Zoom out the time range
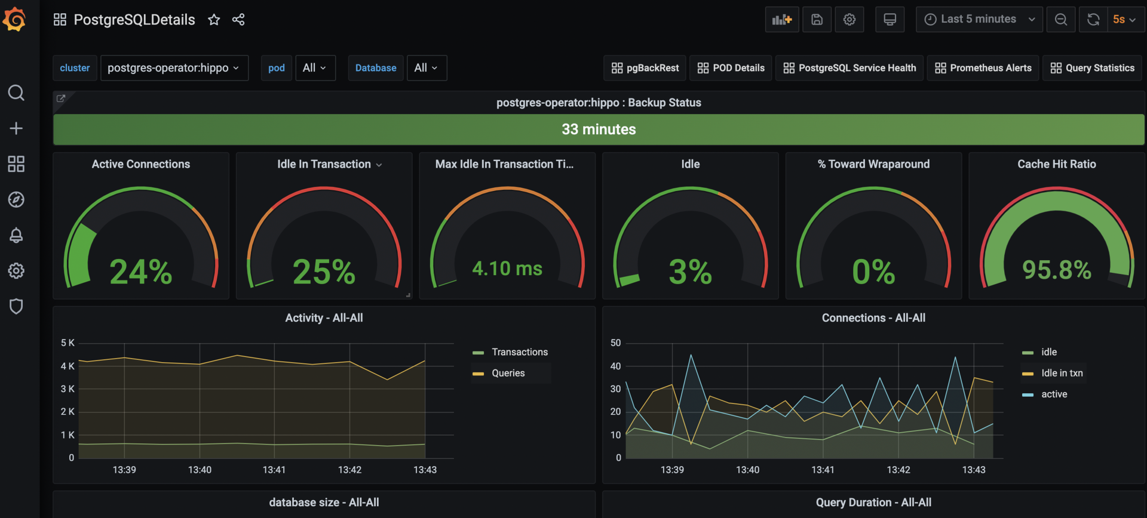1147x518 pixels. [1060, 20]
